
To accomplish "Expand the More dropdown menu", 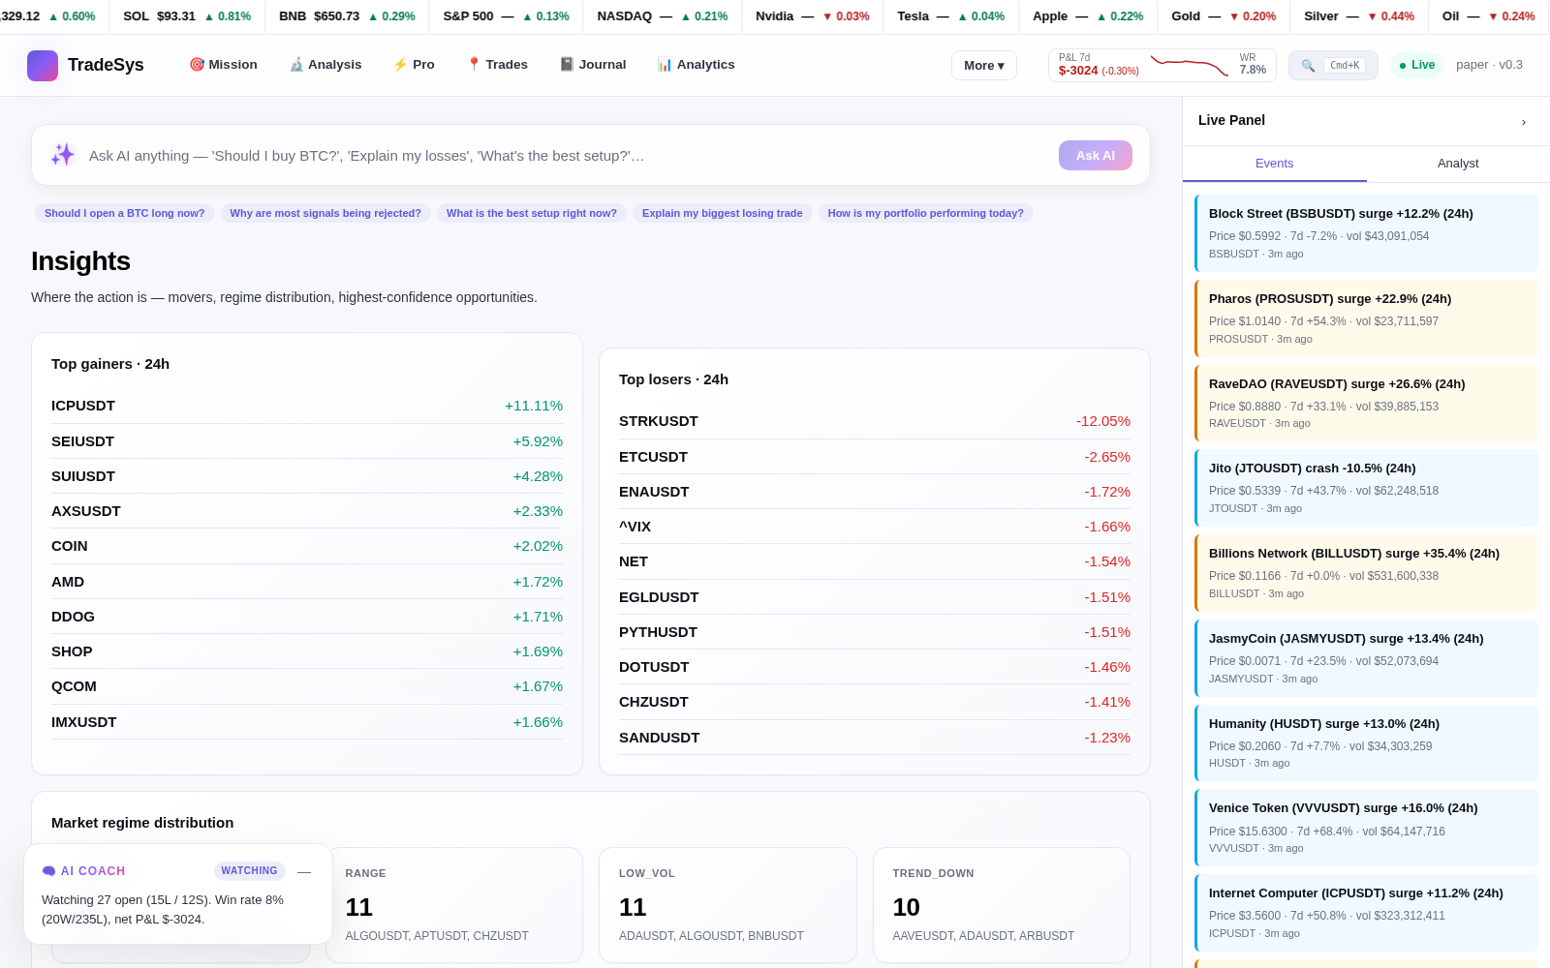I will pyautogui.click(x=984, y=66).
